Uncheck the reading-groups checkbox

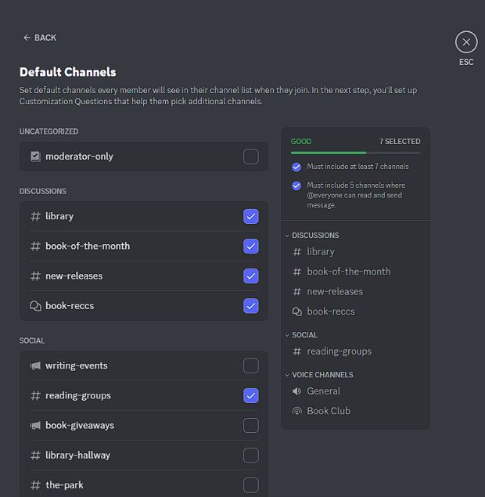[x=250, y=395]
